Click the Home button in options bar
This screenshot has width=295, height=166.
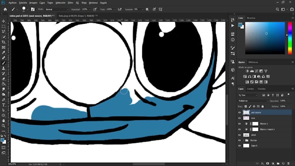[5, 9]
